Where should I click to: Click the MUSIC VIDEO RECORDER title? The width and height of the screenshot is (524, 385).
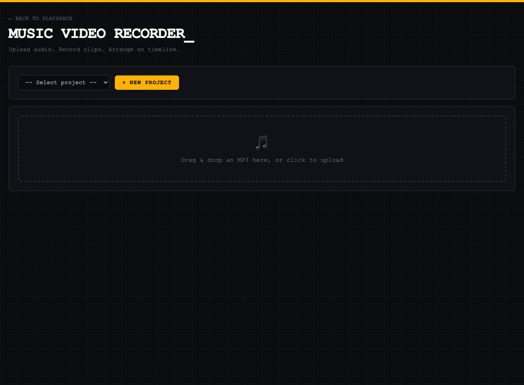97,34
